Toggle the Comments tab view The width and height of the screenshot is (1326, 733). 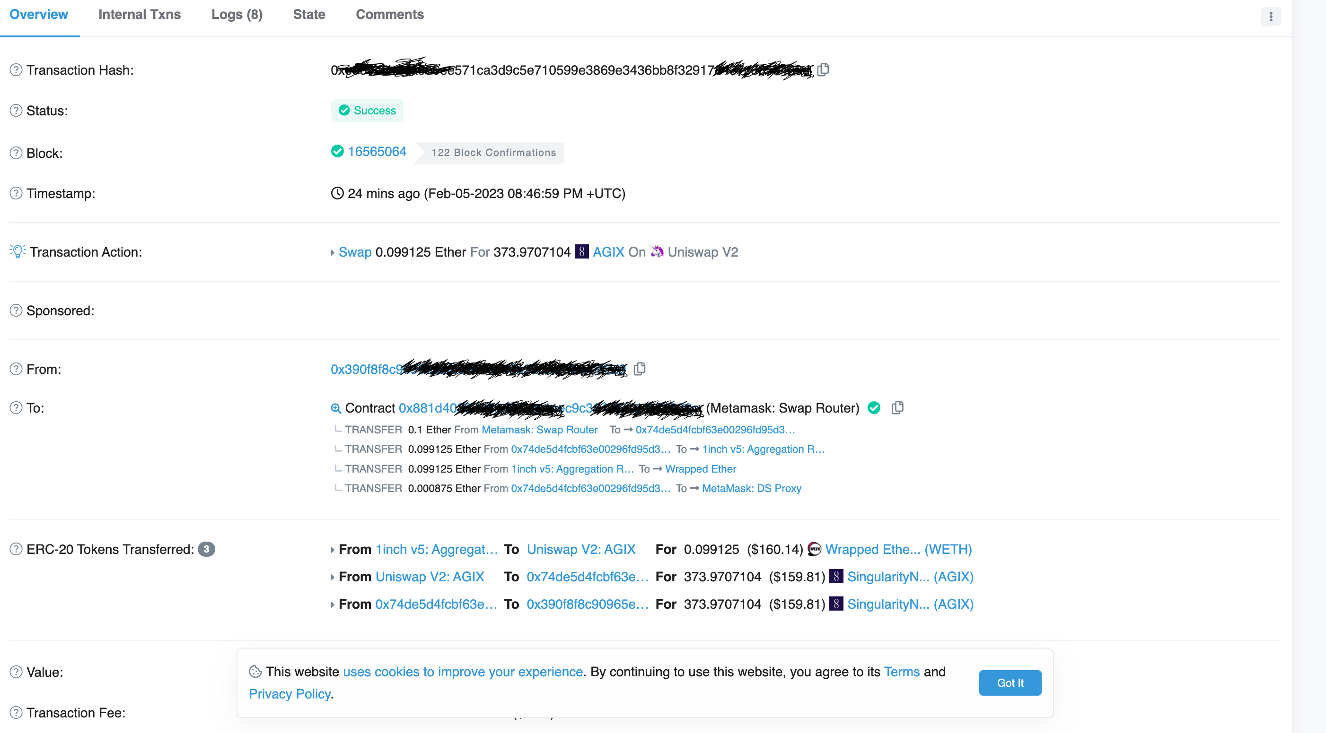click(x=389, y=15)
